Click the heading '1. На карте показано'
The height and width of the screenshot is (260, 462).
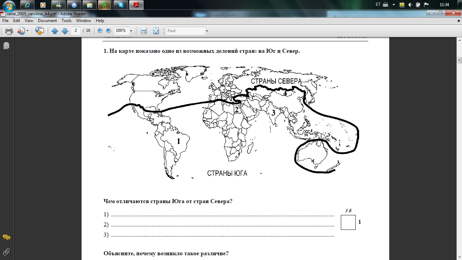[x=202, y=51]
